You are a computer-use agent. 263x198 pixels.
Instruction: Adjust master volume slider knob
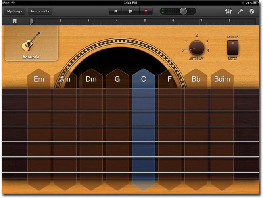coord(183,11)
